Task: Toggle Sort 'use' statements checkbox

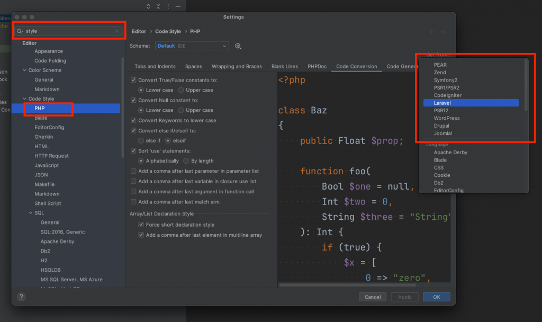Action: 133,151
